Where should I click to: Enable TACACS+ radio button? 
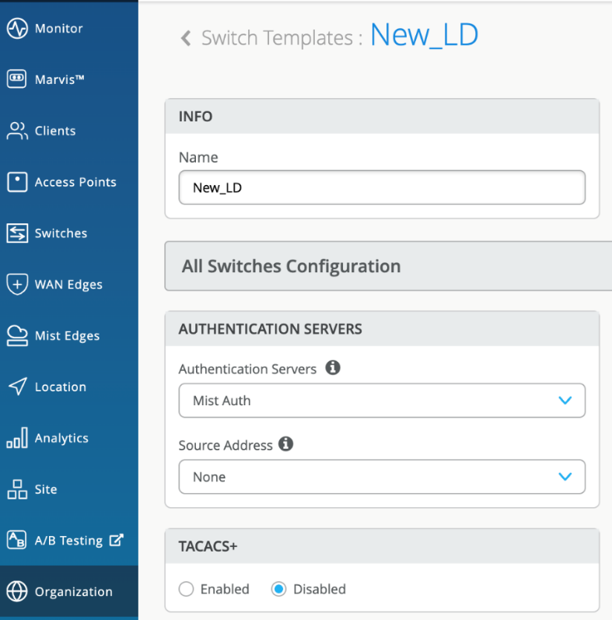click(186, 589)
